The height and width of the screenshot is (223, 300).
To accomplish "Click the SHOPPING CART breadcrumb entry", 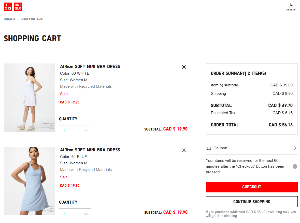I will (33, 19).
